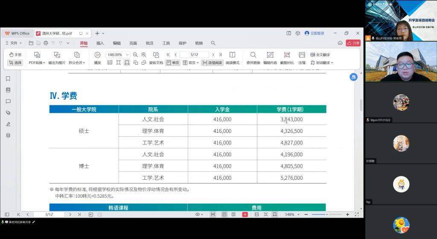The width and height of the screenshot is (437, 239).
Task: Click the Find and Replace magnifier icon
Action: (253, 55)
